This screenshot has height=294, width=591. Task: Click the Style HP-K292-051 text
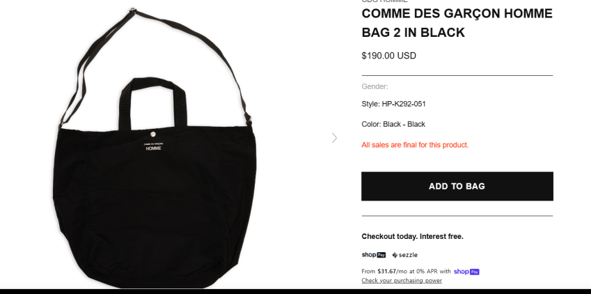[393, 104]
